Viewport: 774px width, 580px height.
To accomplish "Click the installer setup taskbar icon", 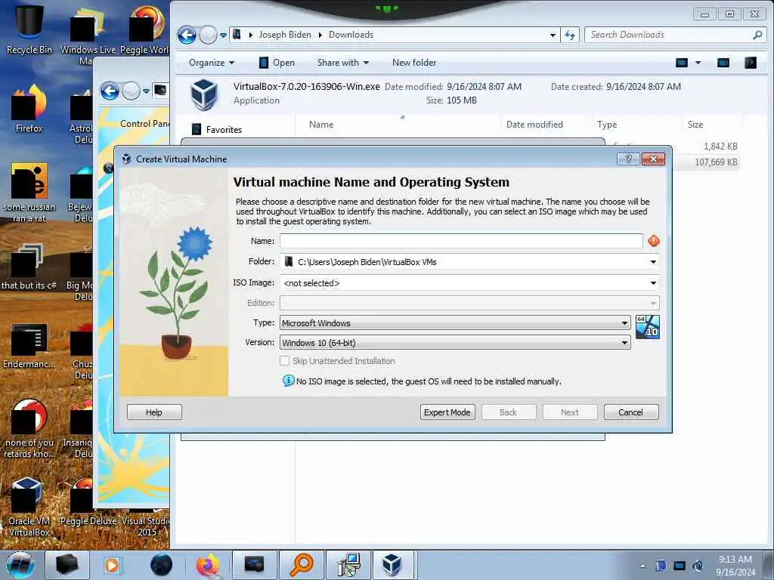I will pyautogui.click(x=348, y=565).
